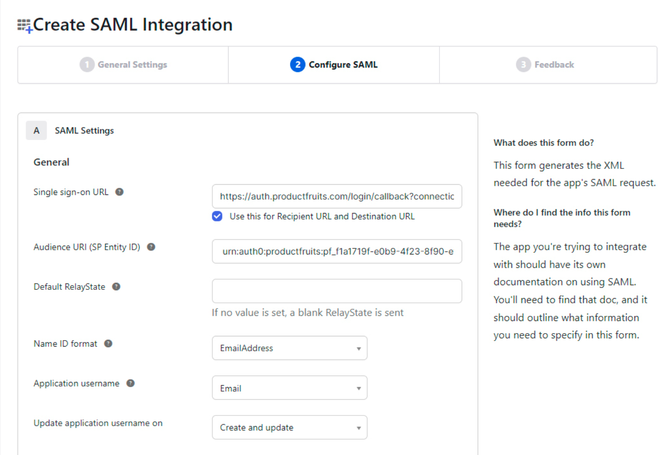
Task: Open the Default RelayState help tooltip icon
Action: click(116, 287)
